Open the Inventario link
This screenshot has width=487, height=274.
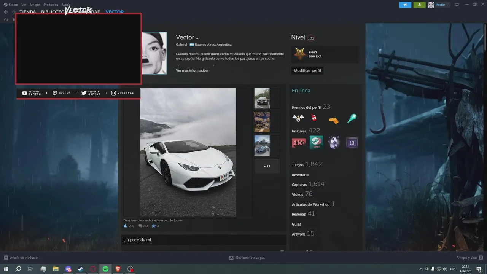(300, 175)
